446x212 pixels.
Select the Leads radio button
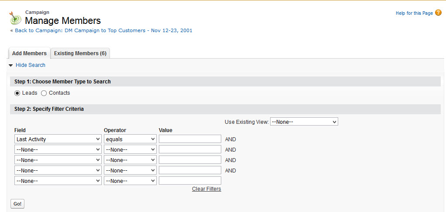17,93
